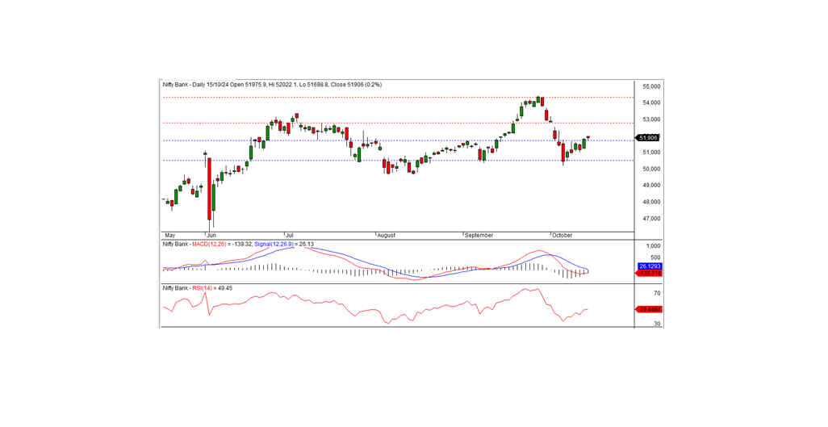Select the 53,000 price axis label
This screenshot has height=427, width=828.
(x=651, y=119)
